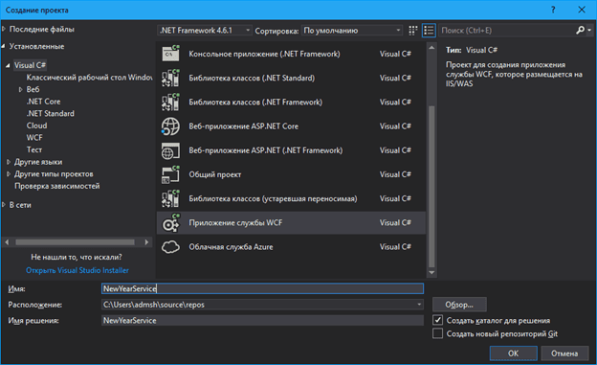
Task: Select the ASP.NET Core web app globe icon
Action: [170, 126]
